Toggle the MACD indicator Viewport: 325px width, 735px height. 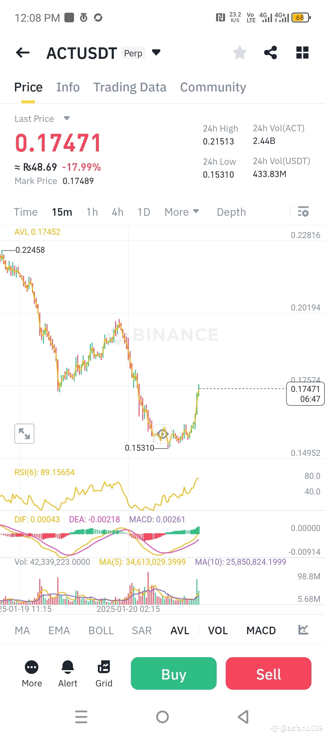(x=261, y=630)
